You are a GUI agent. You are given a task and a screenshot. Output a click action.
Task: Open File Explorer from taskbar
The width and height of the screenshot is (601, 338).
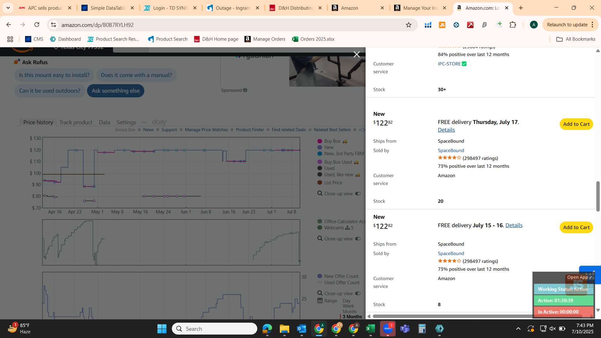(x=284, y=329)
